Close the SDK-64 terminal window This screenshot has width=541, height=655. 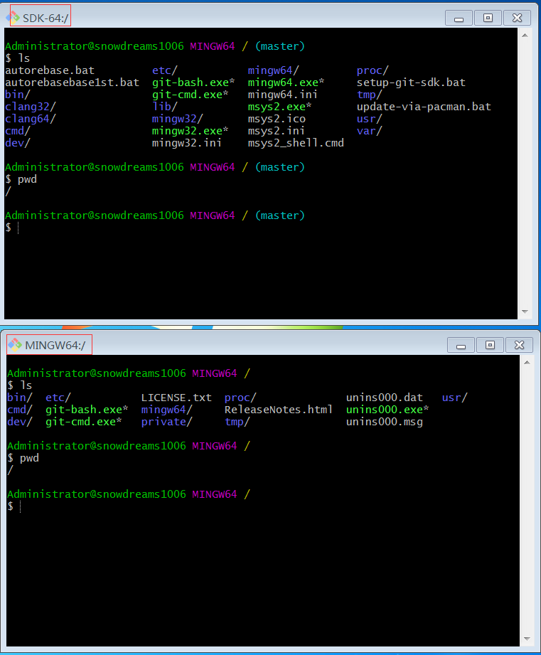click(x=518, y=18)
